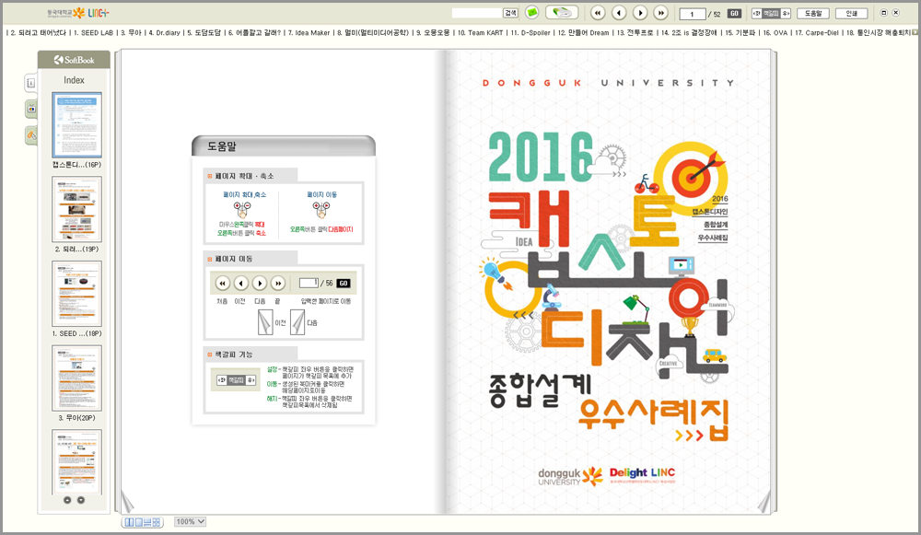This screenshot has height=535, width=921.
Task: Click right arrow of the 책갈피 bookmark control
Action: pos(786,14)
